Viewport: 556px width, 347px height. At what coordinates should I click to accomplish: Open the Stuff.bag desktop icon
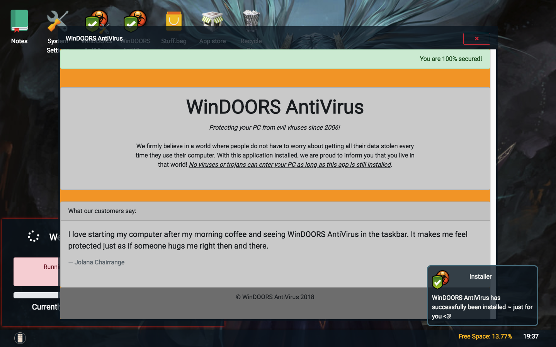[x=173, y=22]
